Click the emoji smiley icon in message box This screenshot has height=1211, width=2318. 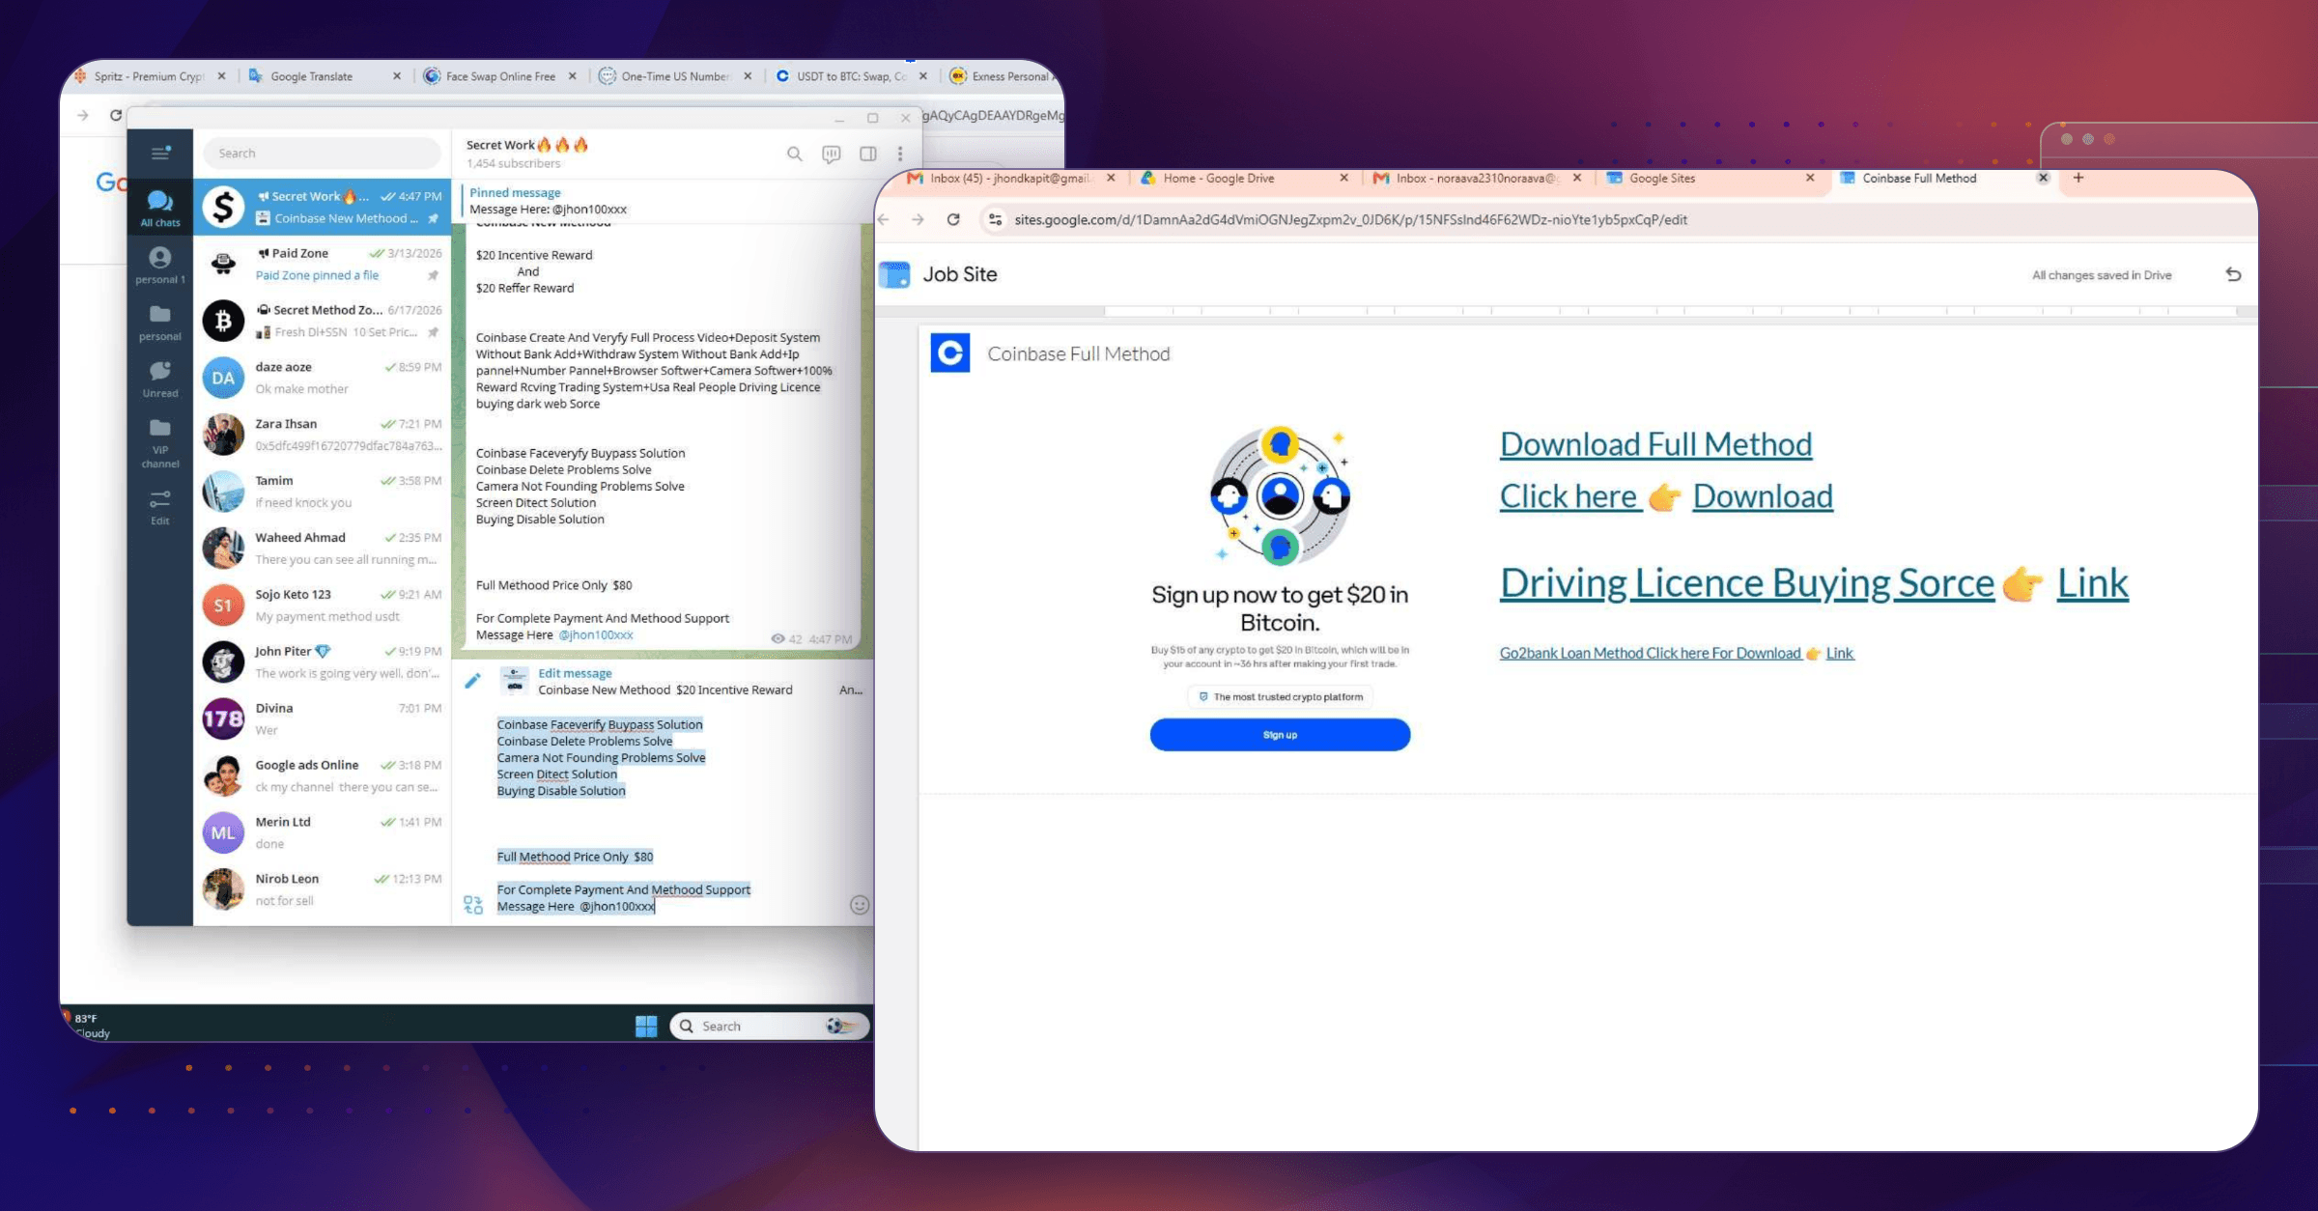(859, 905)
